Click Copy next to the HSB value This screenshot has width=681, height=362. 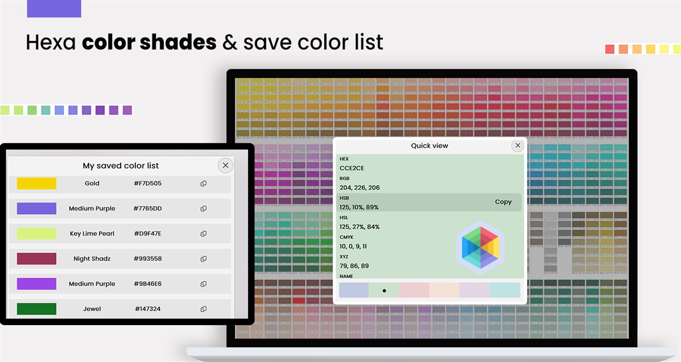[x=503, y=202]
